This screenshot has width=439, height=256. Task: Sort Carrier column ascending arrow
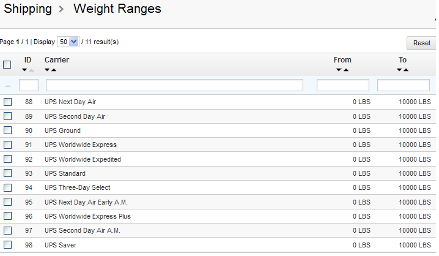click(54, 70)
